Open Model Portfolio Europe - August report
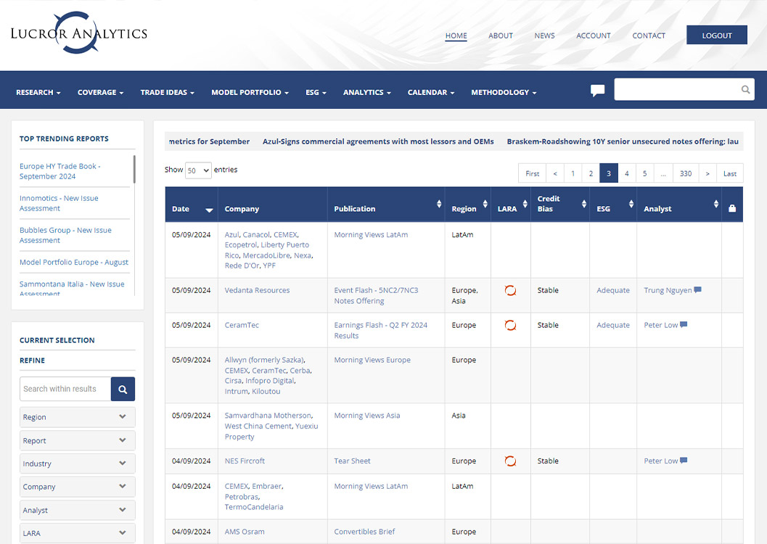This screenshot has width=767, height=544. click(74, 262)
